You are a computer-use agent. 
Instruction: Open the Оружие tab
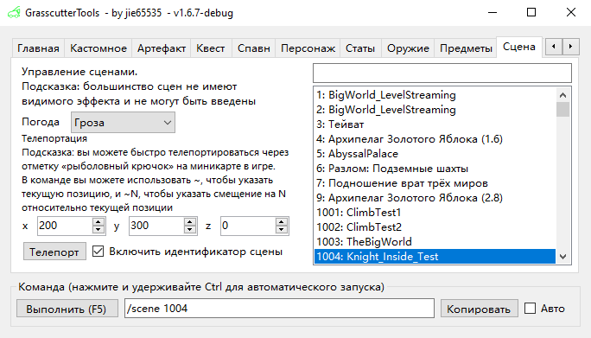[x=408, y=48]
